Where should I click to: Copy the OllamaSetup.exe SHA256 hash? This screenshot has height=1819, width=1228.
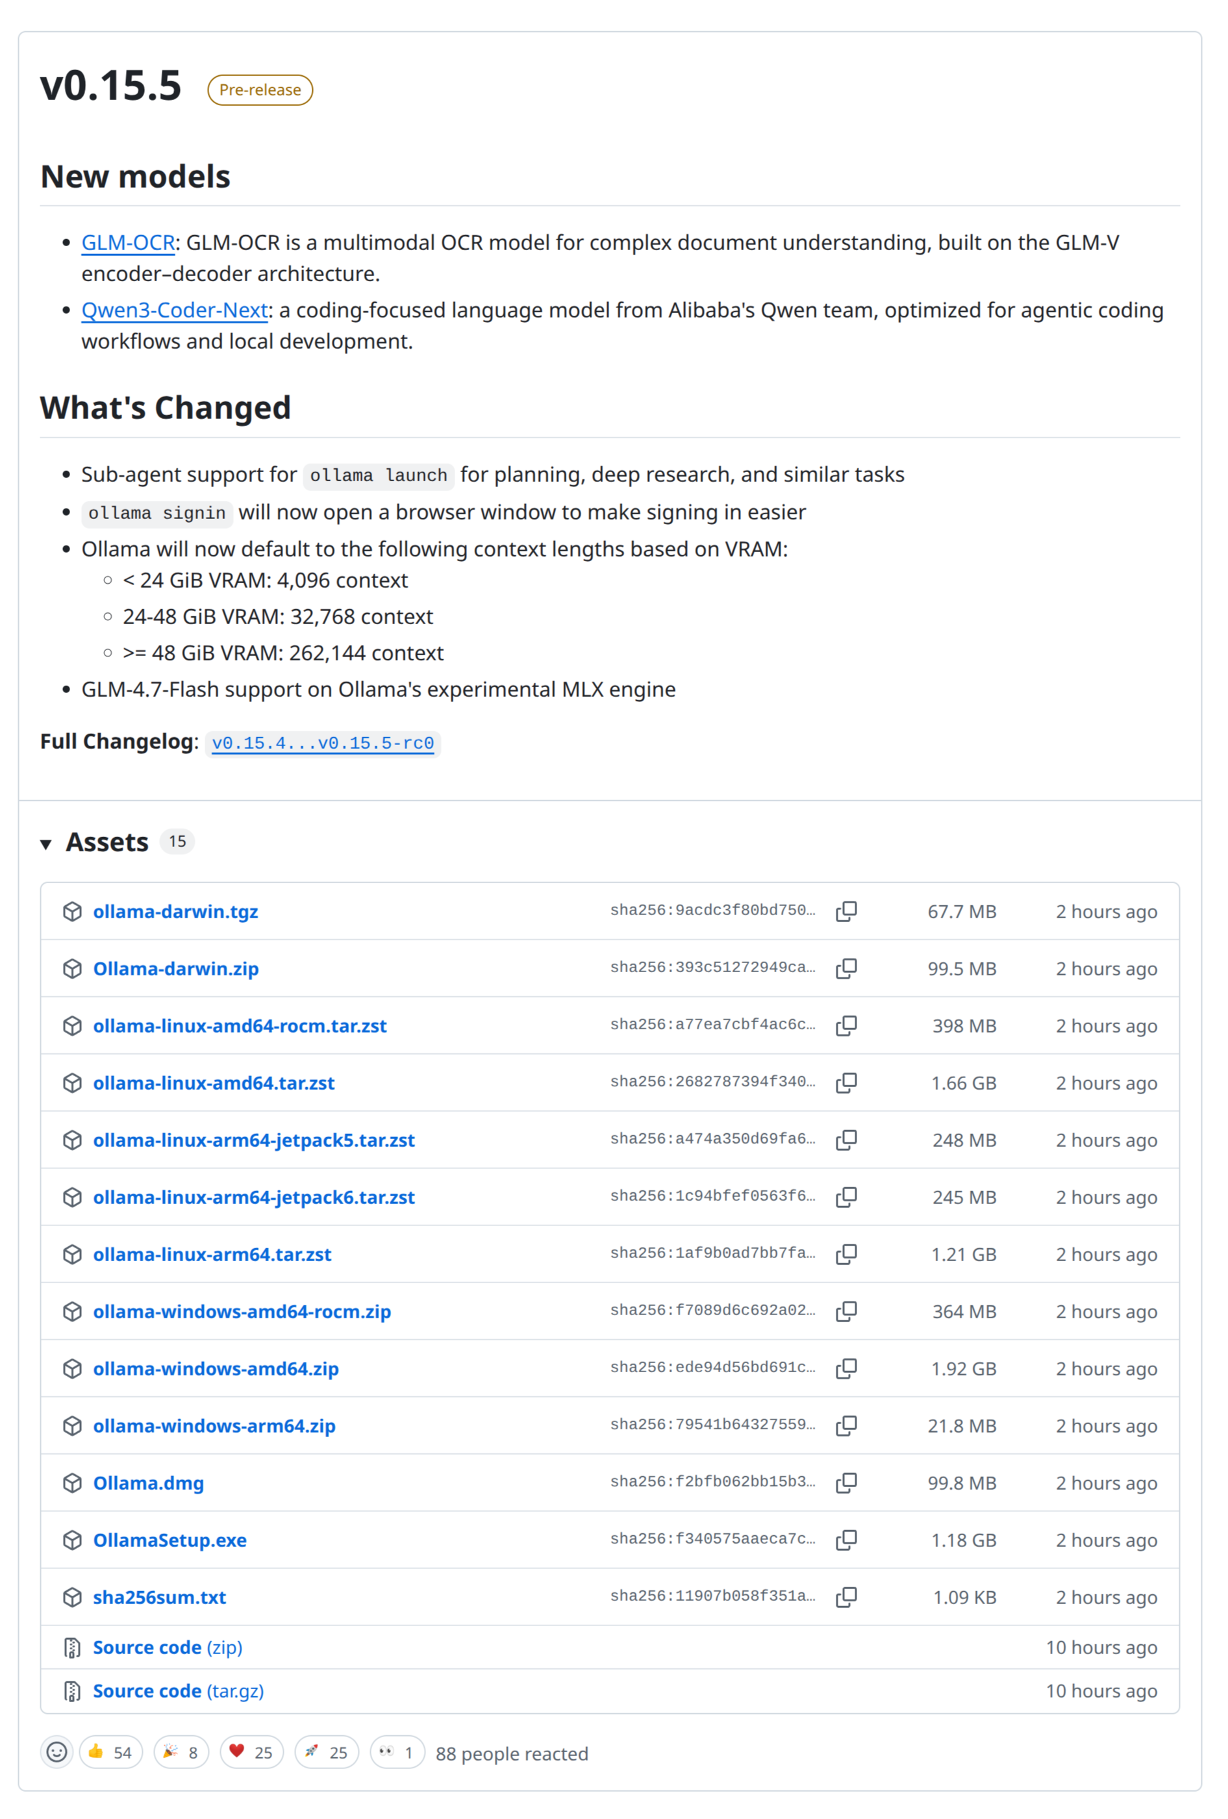coord(846,1540)
